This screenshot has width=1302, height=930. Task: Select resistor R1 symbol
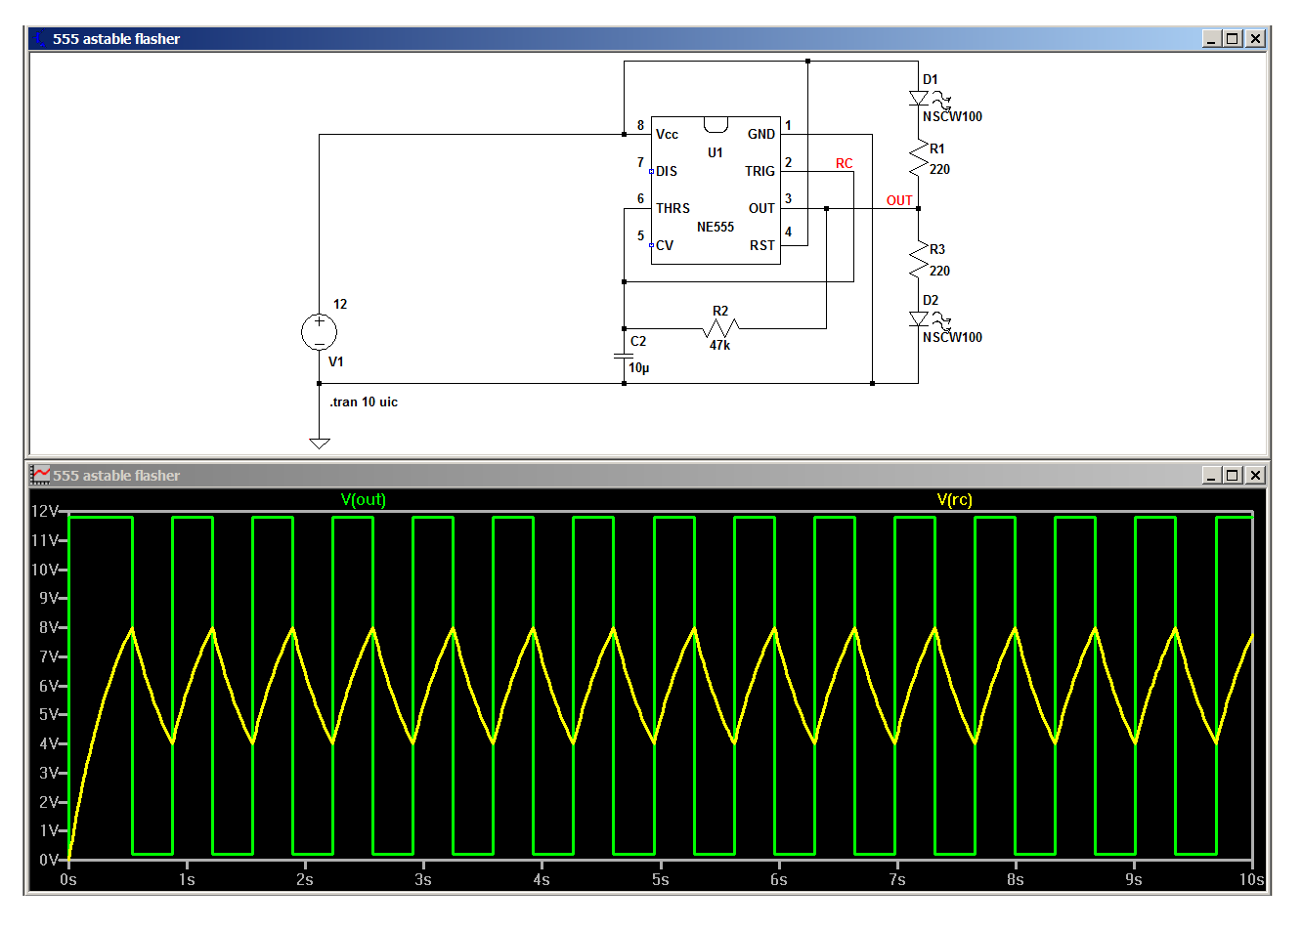point(919,159)
